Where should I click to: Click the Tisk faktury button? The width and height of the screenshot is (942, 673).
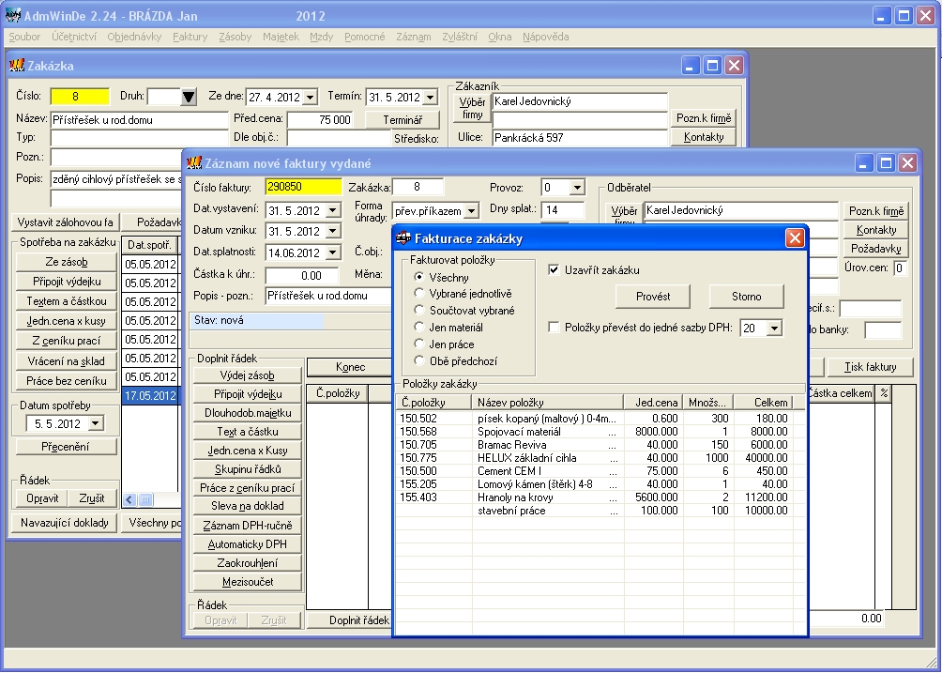tap(871, 367)
